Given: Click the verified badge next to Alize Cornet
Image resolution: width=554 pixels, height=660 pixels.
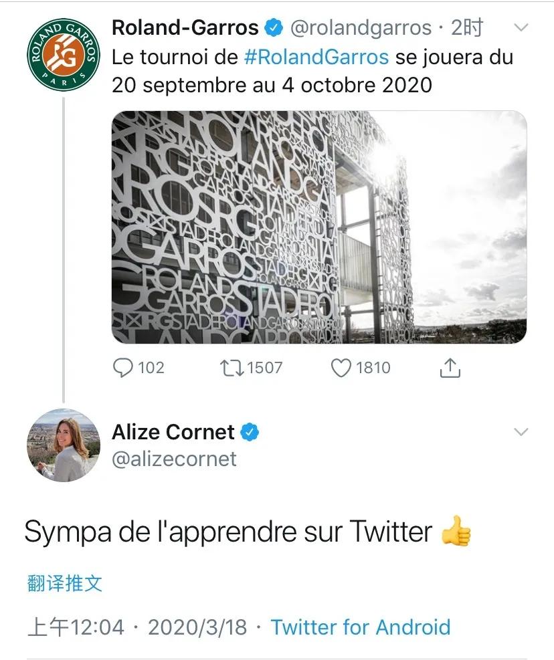Looking at the screenshot, I should (250, 432).
